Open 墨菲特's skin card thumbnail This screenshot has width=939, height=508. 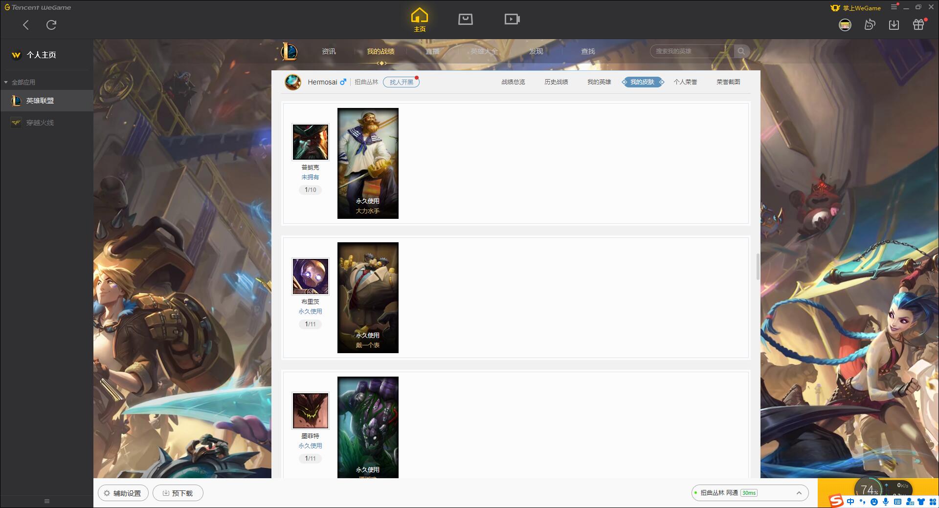click(368, 427)
